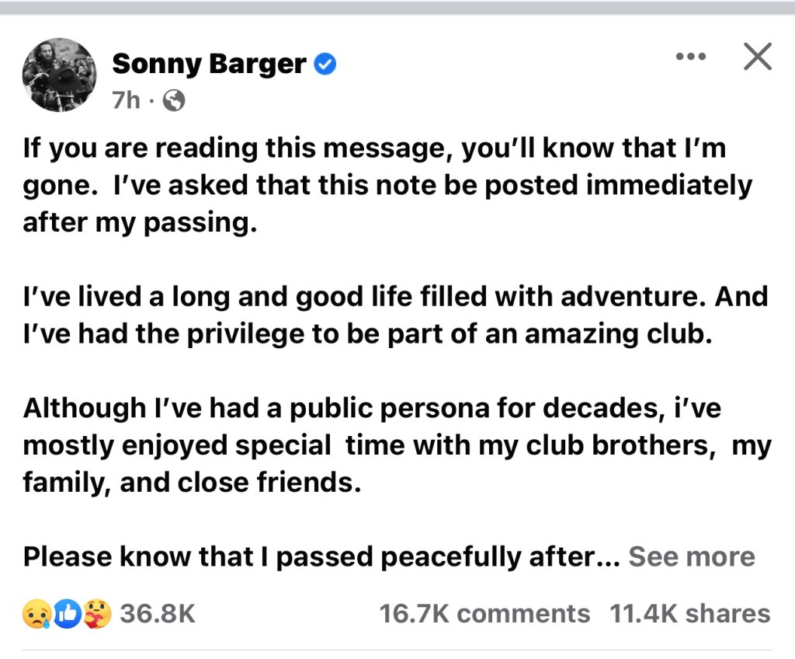Click the care hug reaction emoji
This screenshot has height=659, width=795.
[97, 614]
